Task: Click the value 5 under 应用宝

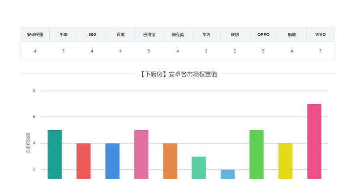Action: 149,51
